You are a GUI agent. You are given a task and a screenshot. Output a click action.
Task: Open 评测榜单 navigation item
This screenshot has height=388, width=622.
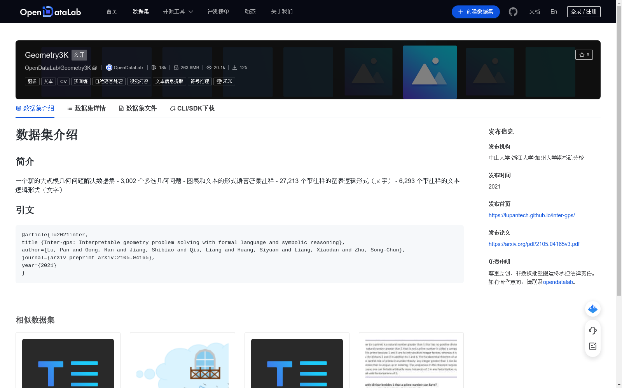pos(218,12)
